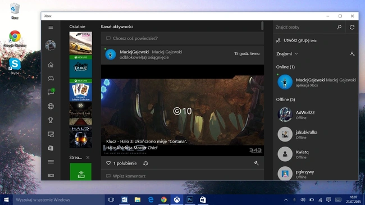365x205 pixels.
Task: Open Resident Evil game tile
Action: click(81, 113)
